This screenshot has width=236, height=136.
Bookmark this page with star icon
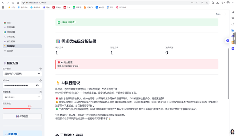[207, 3]
